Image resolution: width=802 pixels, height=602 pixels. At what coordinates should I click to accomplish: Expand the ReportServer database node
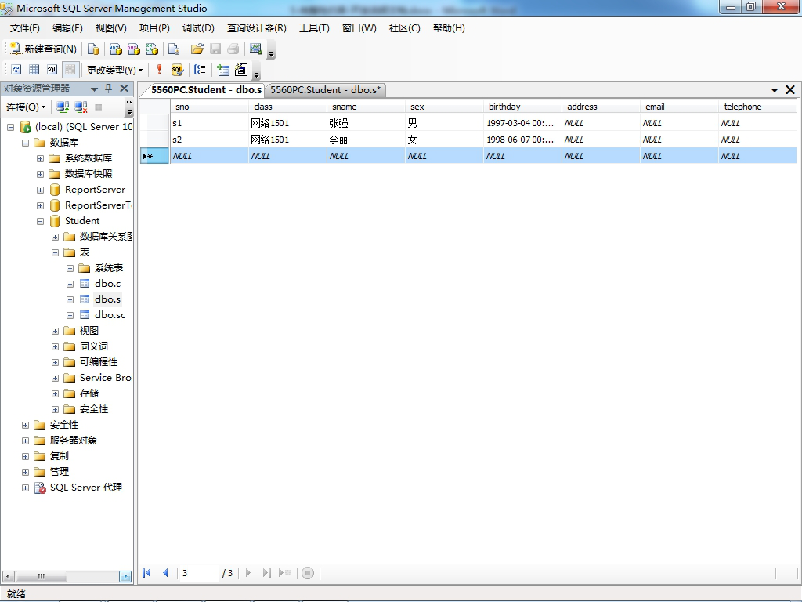40,190
